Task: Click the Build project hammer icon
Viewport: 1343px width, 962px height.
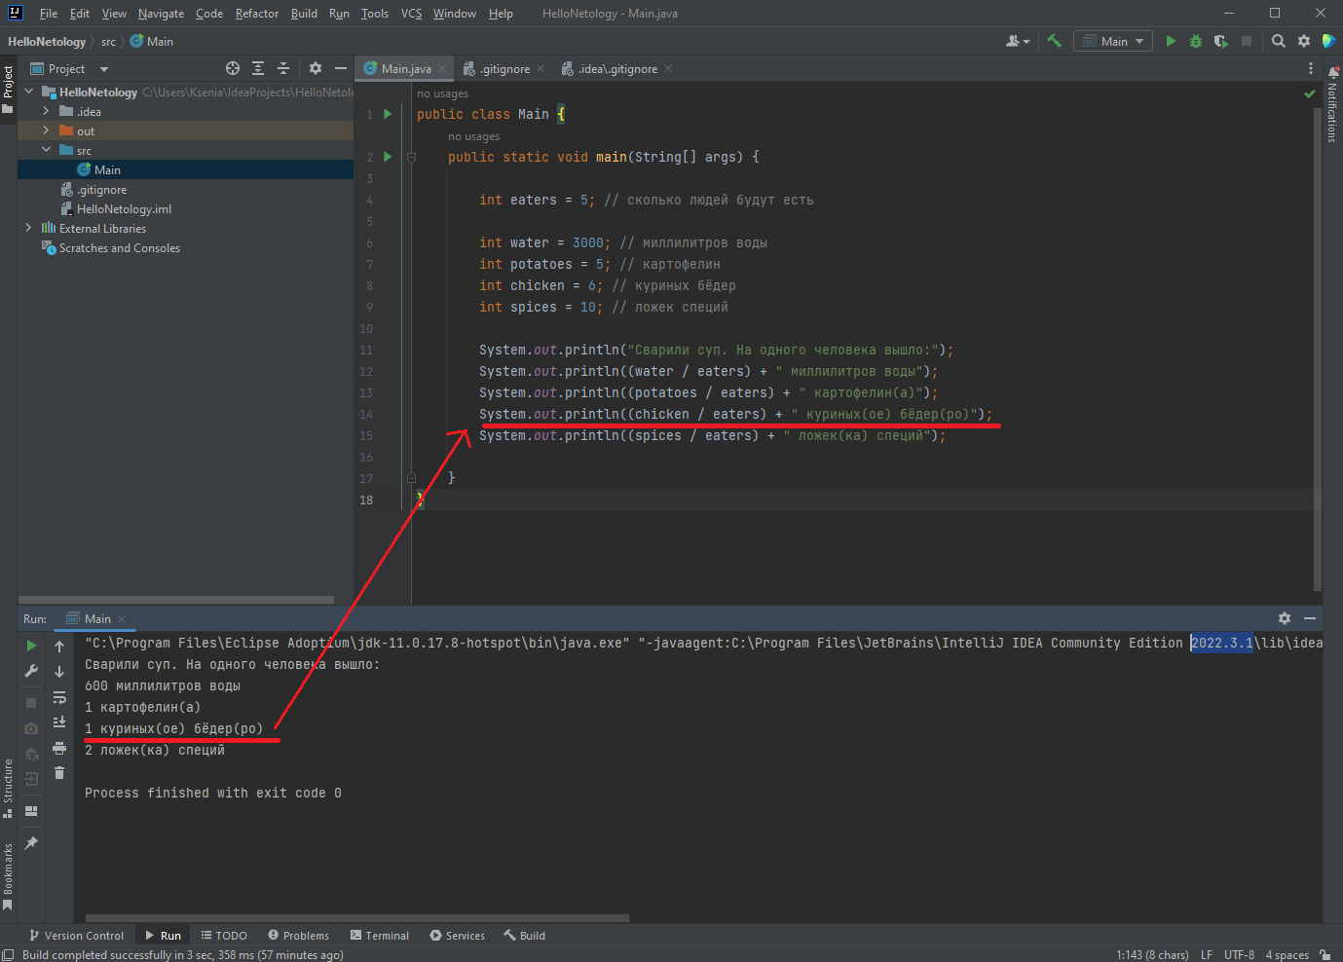Action: click(1054, 41)
